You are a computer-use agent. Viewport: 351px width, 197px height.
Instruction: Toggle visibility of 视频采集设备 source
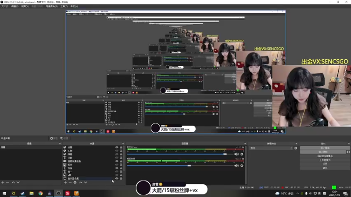(x=117, y=161)
